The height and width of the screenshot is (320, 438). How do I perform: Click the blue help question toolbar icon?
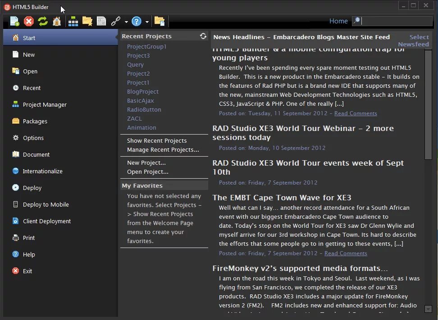137,21
